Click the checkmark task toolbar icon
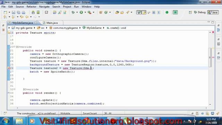The image size is (222, 125). tap(46, 12)
